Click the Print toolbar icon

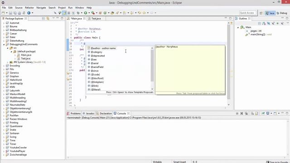[x=19, y=13]
